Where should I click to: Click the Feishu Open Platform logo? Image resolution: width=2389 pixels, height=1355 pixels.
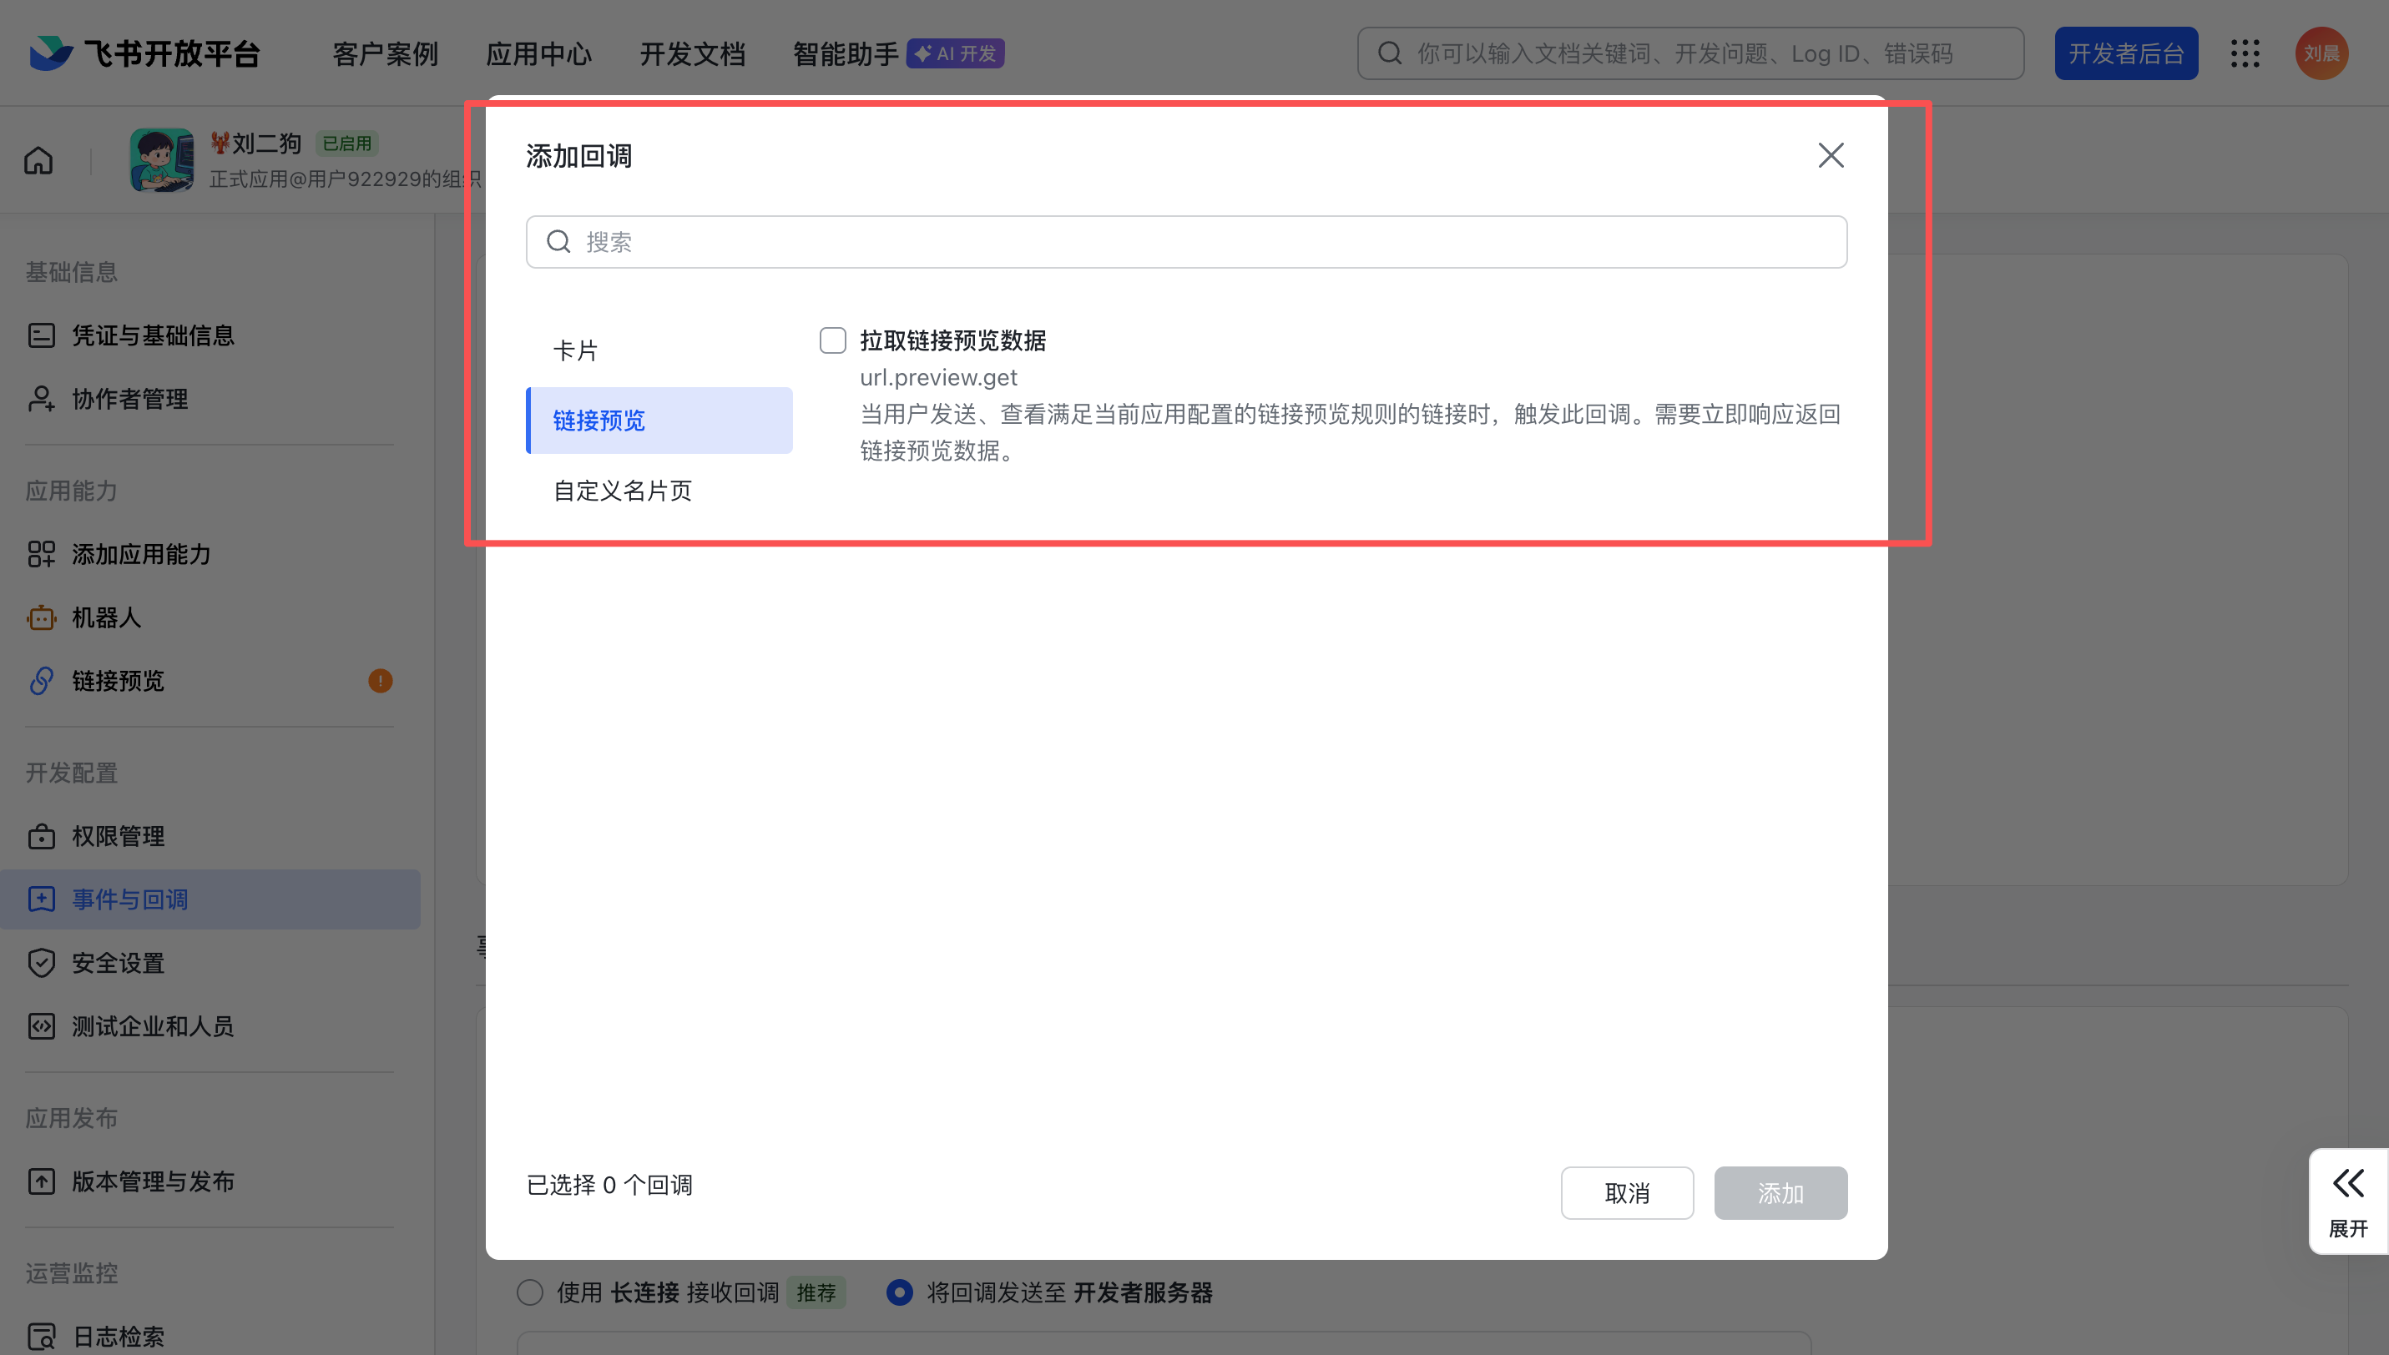144,54
